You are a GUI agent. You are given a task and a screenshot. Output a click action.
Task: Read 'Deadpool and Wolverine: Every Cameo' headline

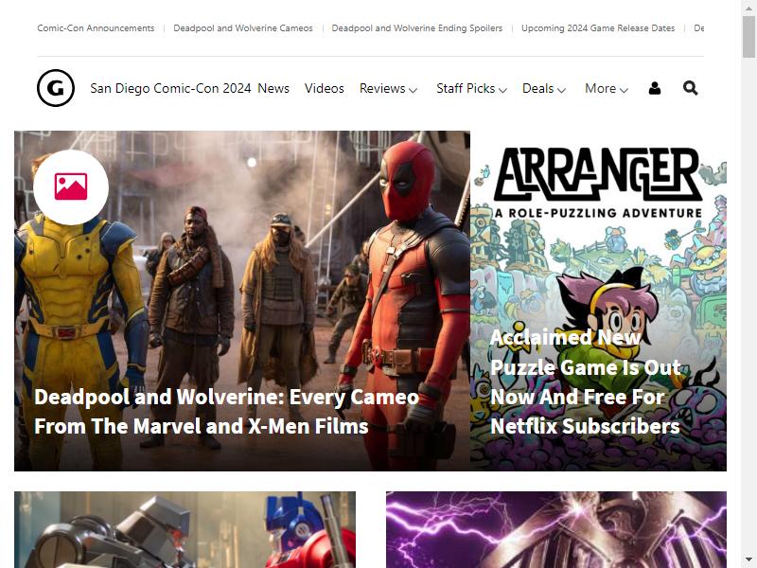(x=226, y=412)
